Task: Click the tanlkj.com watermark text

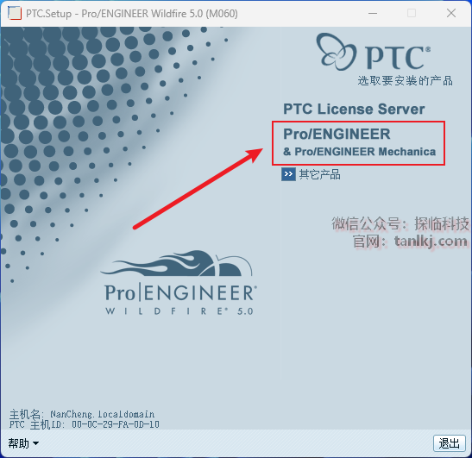Action: (x=431, y=242)
